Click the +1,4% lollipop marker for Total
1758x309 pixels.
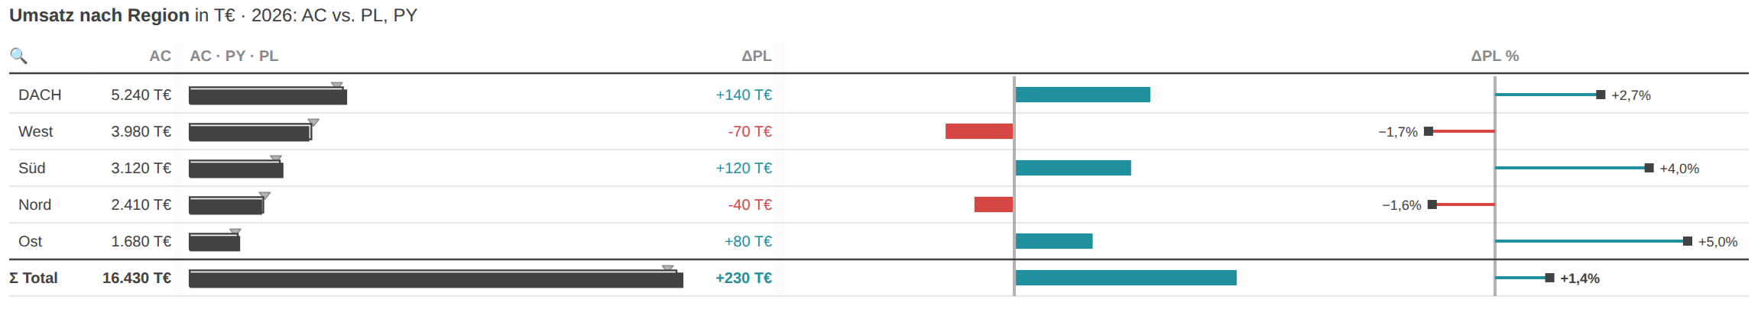[1549, 278]
